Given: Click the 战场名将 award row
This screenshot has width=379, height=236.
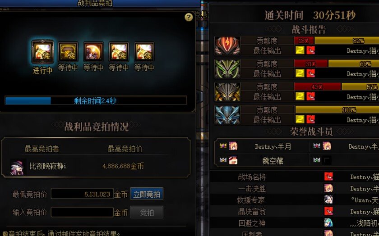Looking at the screenshot, I should tap(294, 177).
